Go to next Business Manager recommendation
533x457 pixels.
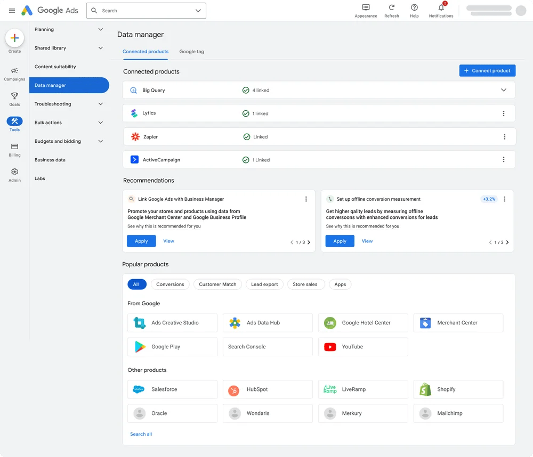point(309,242)
